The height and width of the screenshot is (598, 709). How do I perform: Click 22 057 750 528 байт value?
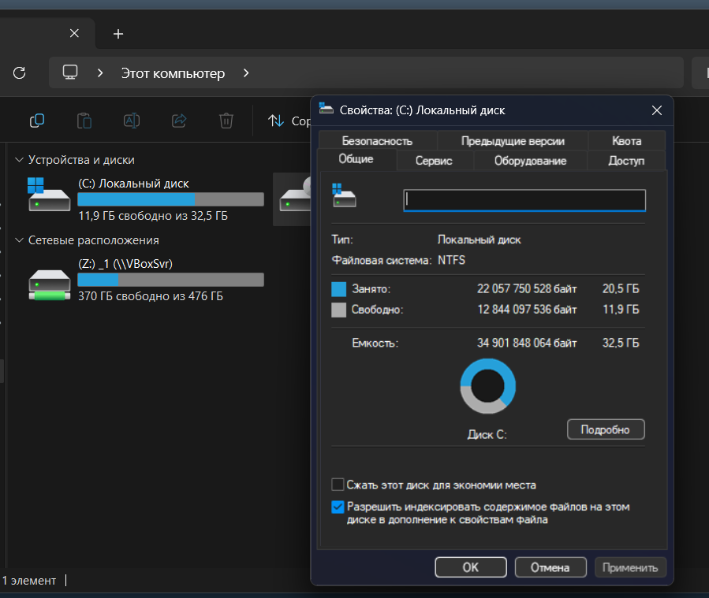tap(527, 288)
